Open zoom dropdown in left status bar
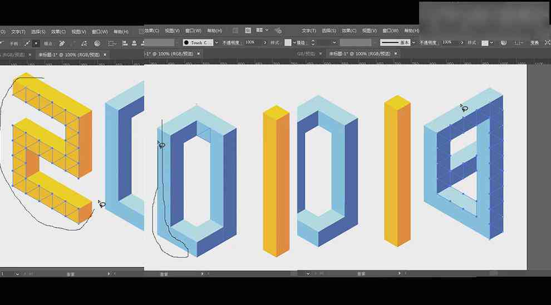 (x=17, y=274)
